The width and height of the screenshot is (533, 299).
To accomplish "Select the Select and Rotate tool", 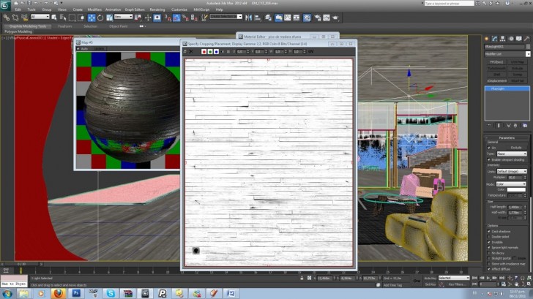I will tap(100, 18).
